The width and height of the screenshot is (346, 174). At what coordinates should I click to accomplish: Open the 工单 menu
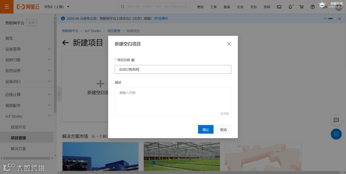pos(213,7)
